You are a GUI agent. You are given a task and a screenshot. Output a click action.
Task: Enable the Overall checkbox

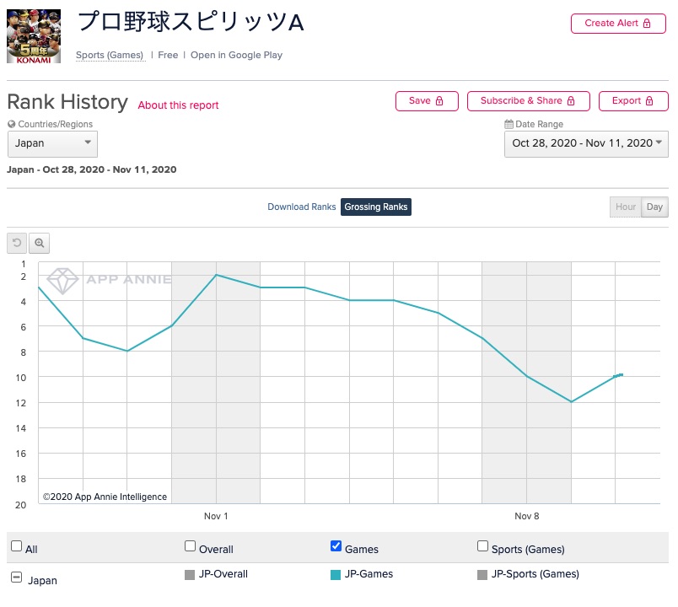click(x=191, y=546)
